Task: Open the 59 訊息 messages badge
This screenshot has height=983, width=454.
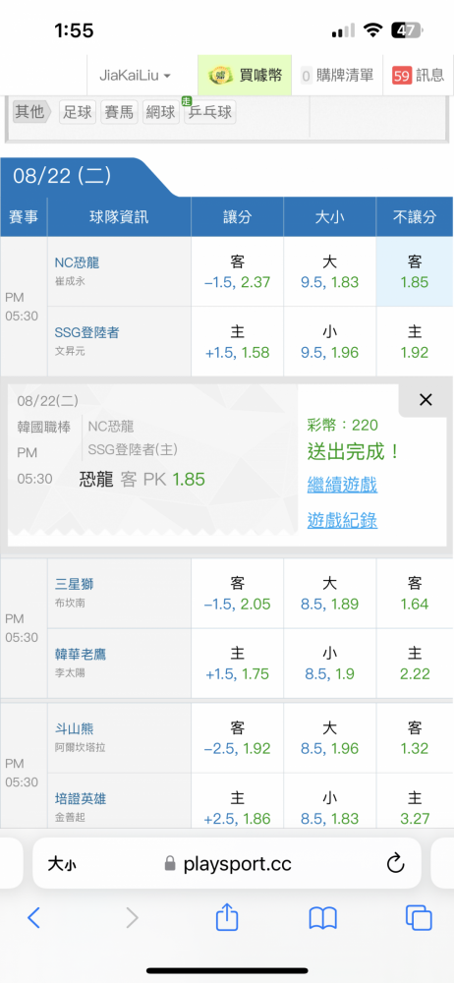Action: click(x=419, y=76)
